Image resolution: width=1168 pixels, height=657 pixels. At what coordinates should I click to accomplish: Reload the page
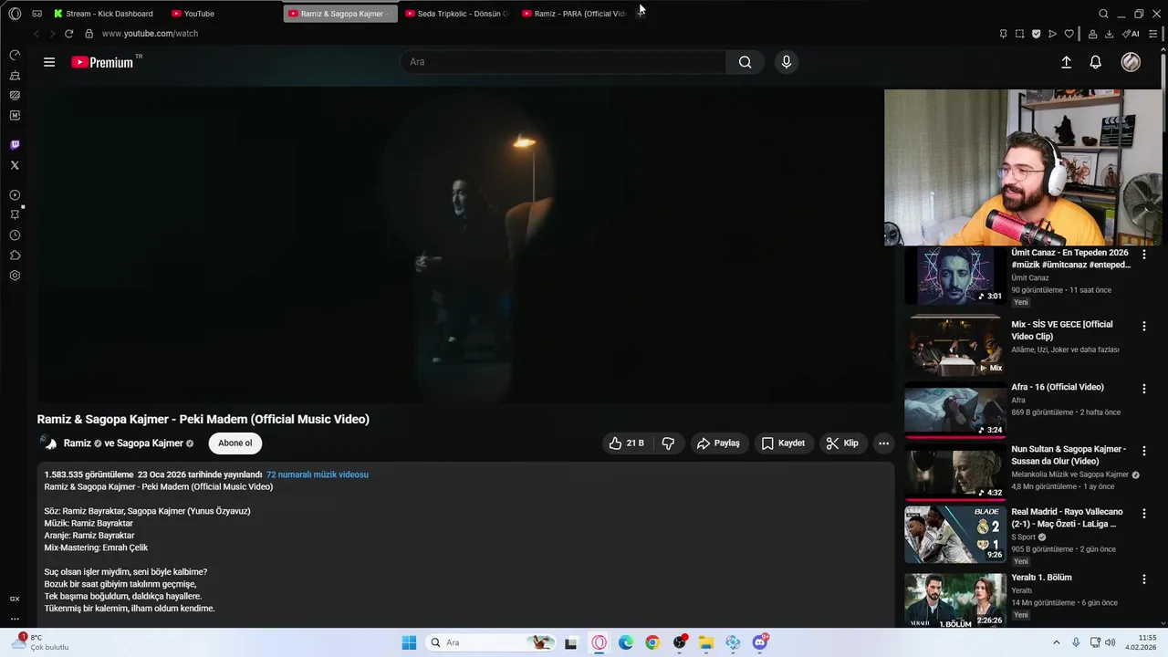(68, 34)
